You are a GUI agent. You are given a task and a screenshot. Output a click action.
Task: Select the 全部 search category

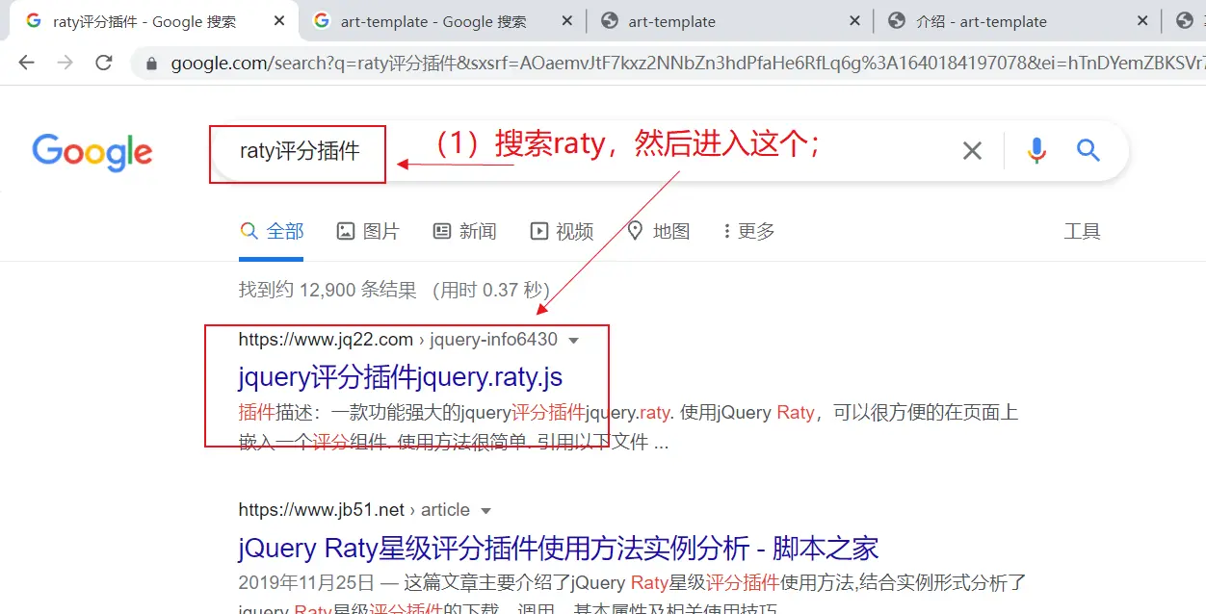click(272, 231)
